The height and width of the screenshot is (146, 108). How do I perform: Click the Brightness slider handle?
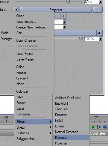coord(68,2)
